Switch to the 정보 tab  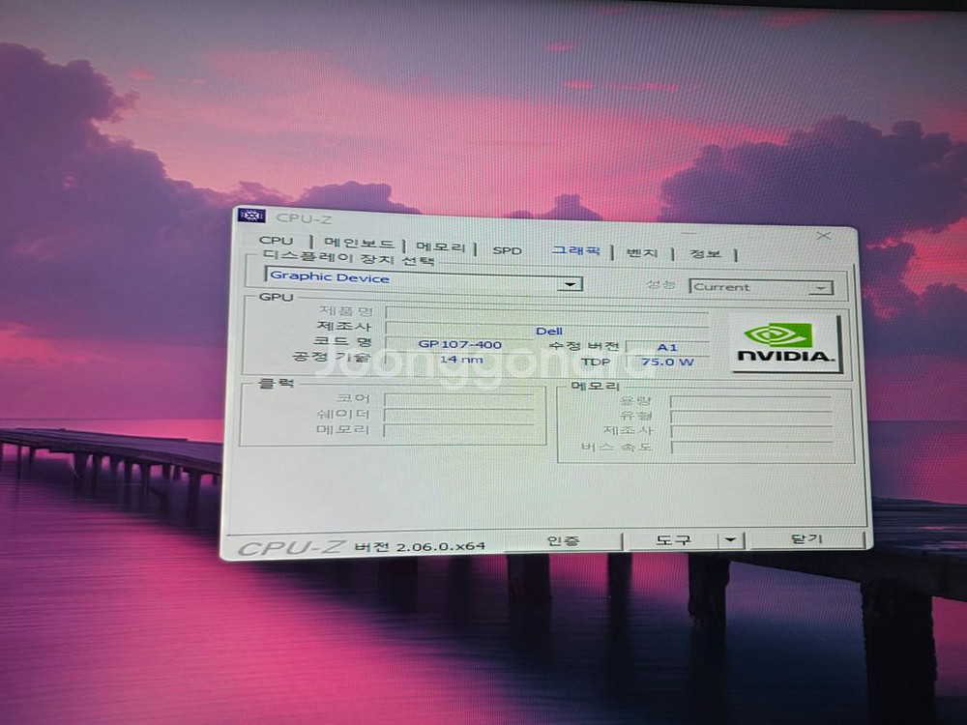coord(705,254)
